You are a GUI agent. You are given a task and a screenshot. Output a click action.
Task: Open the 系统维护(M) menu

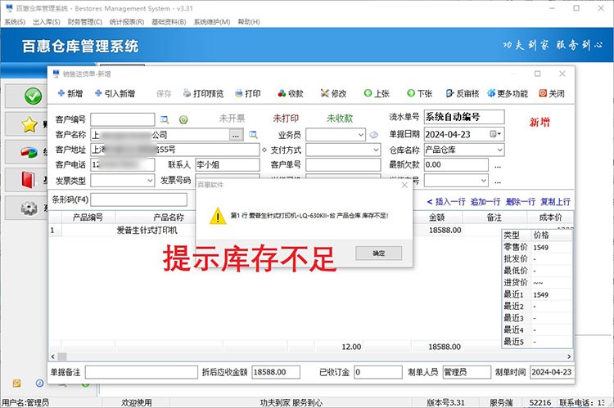click(212, 22)
